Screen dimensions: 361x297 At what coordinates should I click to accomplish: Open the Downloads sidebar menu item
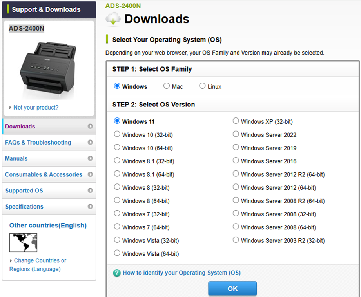(x=49, y=126)
